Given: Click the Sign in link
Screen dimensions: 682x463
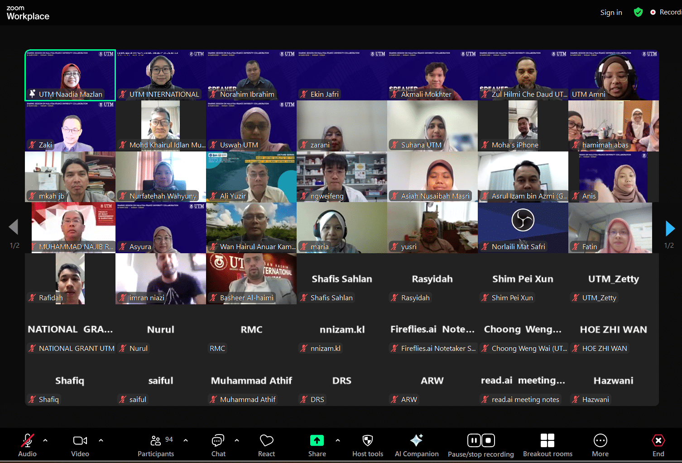Looking at the screenshot, I should pos(611,13).
